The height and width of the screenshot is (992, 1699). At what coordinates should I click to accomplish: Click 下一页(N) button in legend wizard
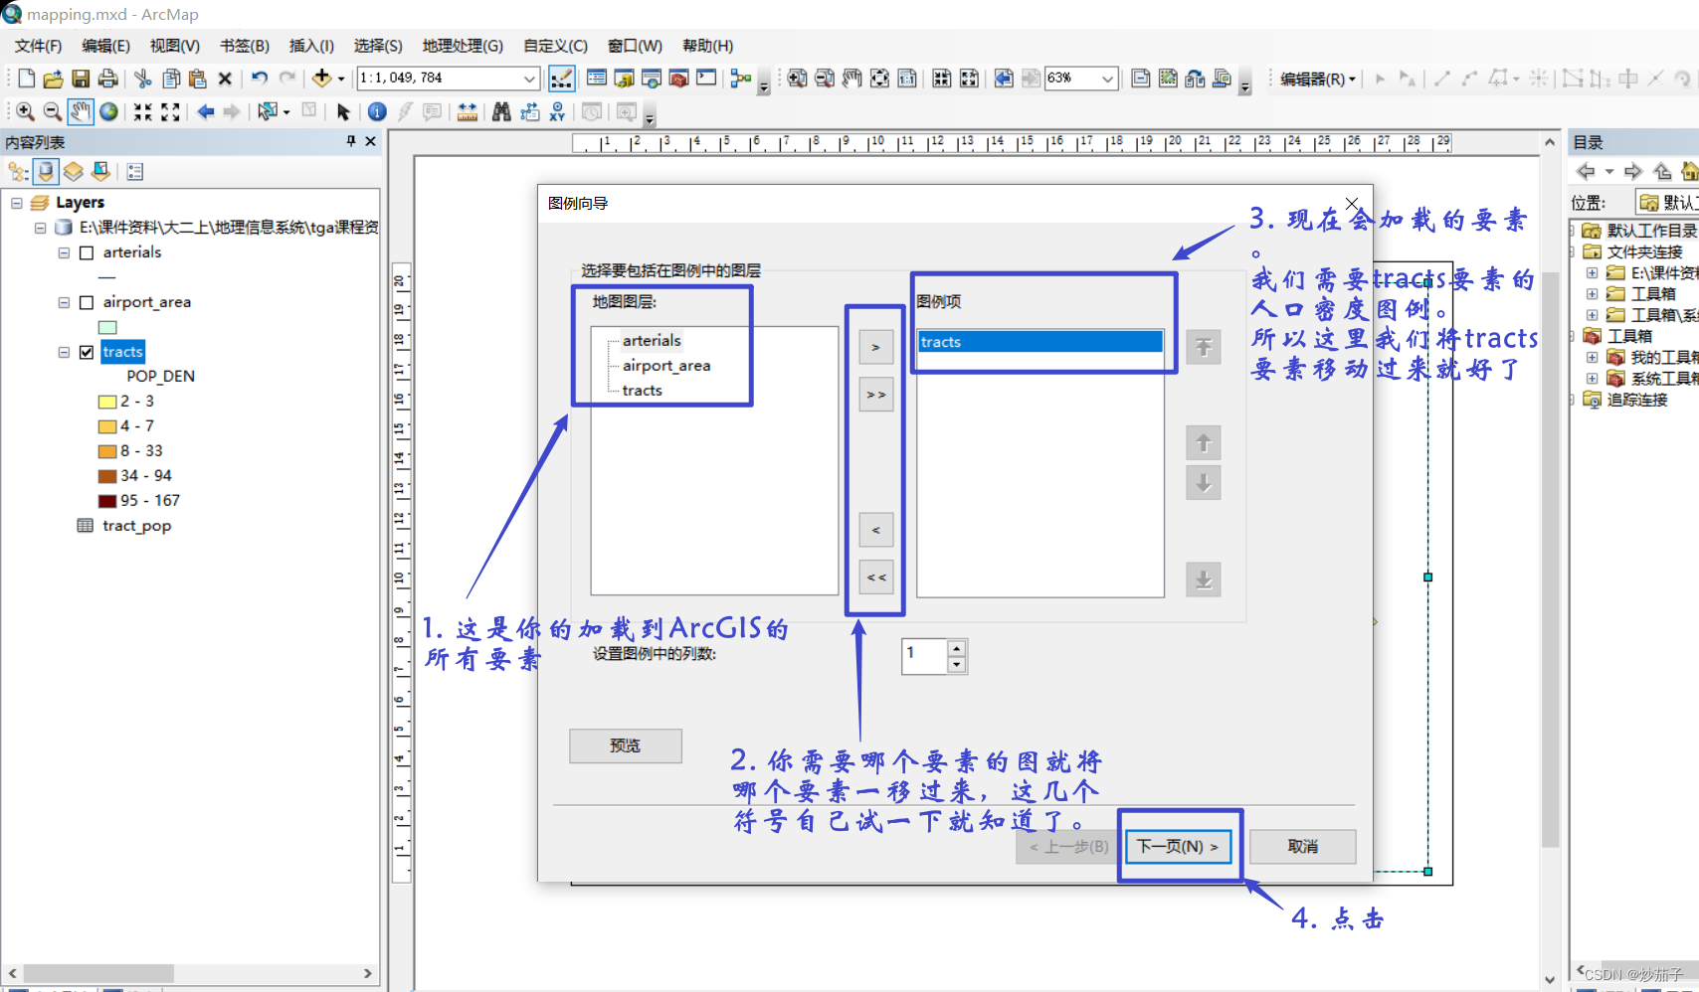pos(1179,847)
